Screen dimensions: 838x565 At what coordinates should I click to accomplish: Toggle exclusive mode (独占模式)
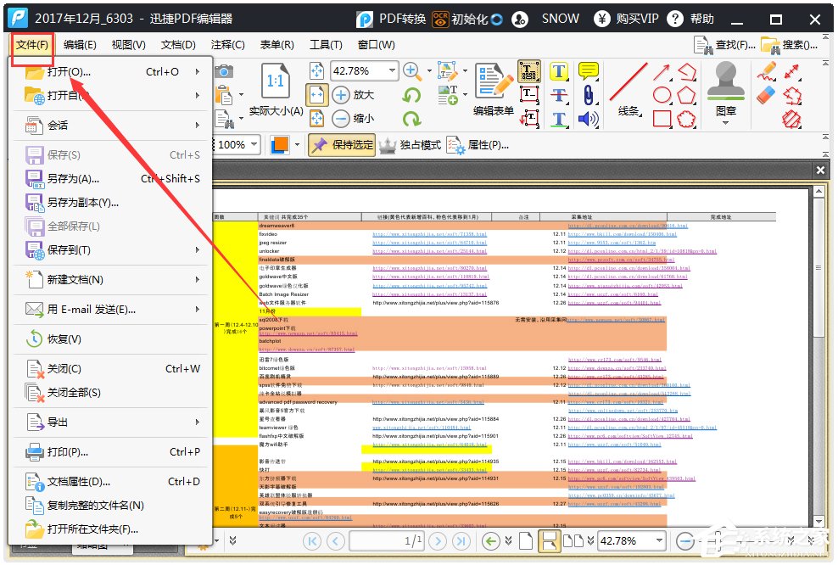410,145
